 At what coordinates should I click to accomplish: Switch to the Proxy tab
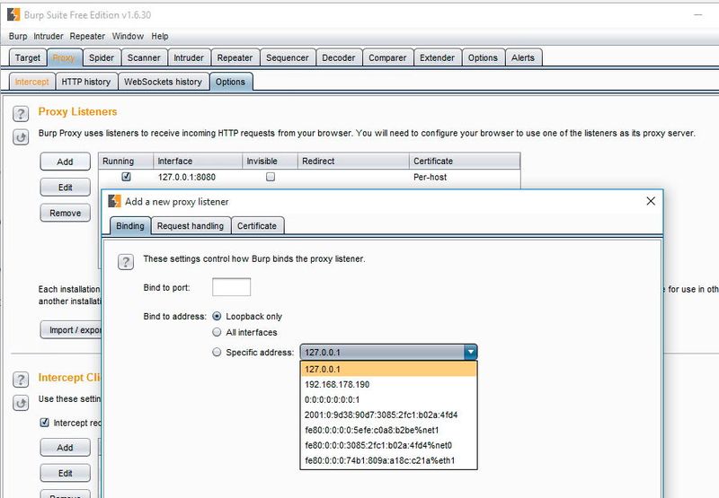[x=64, y=57]
